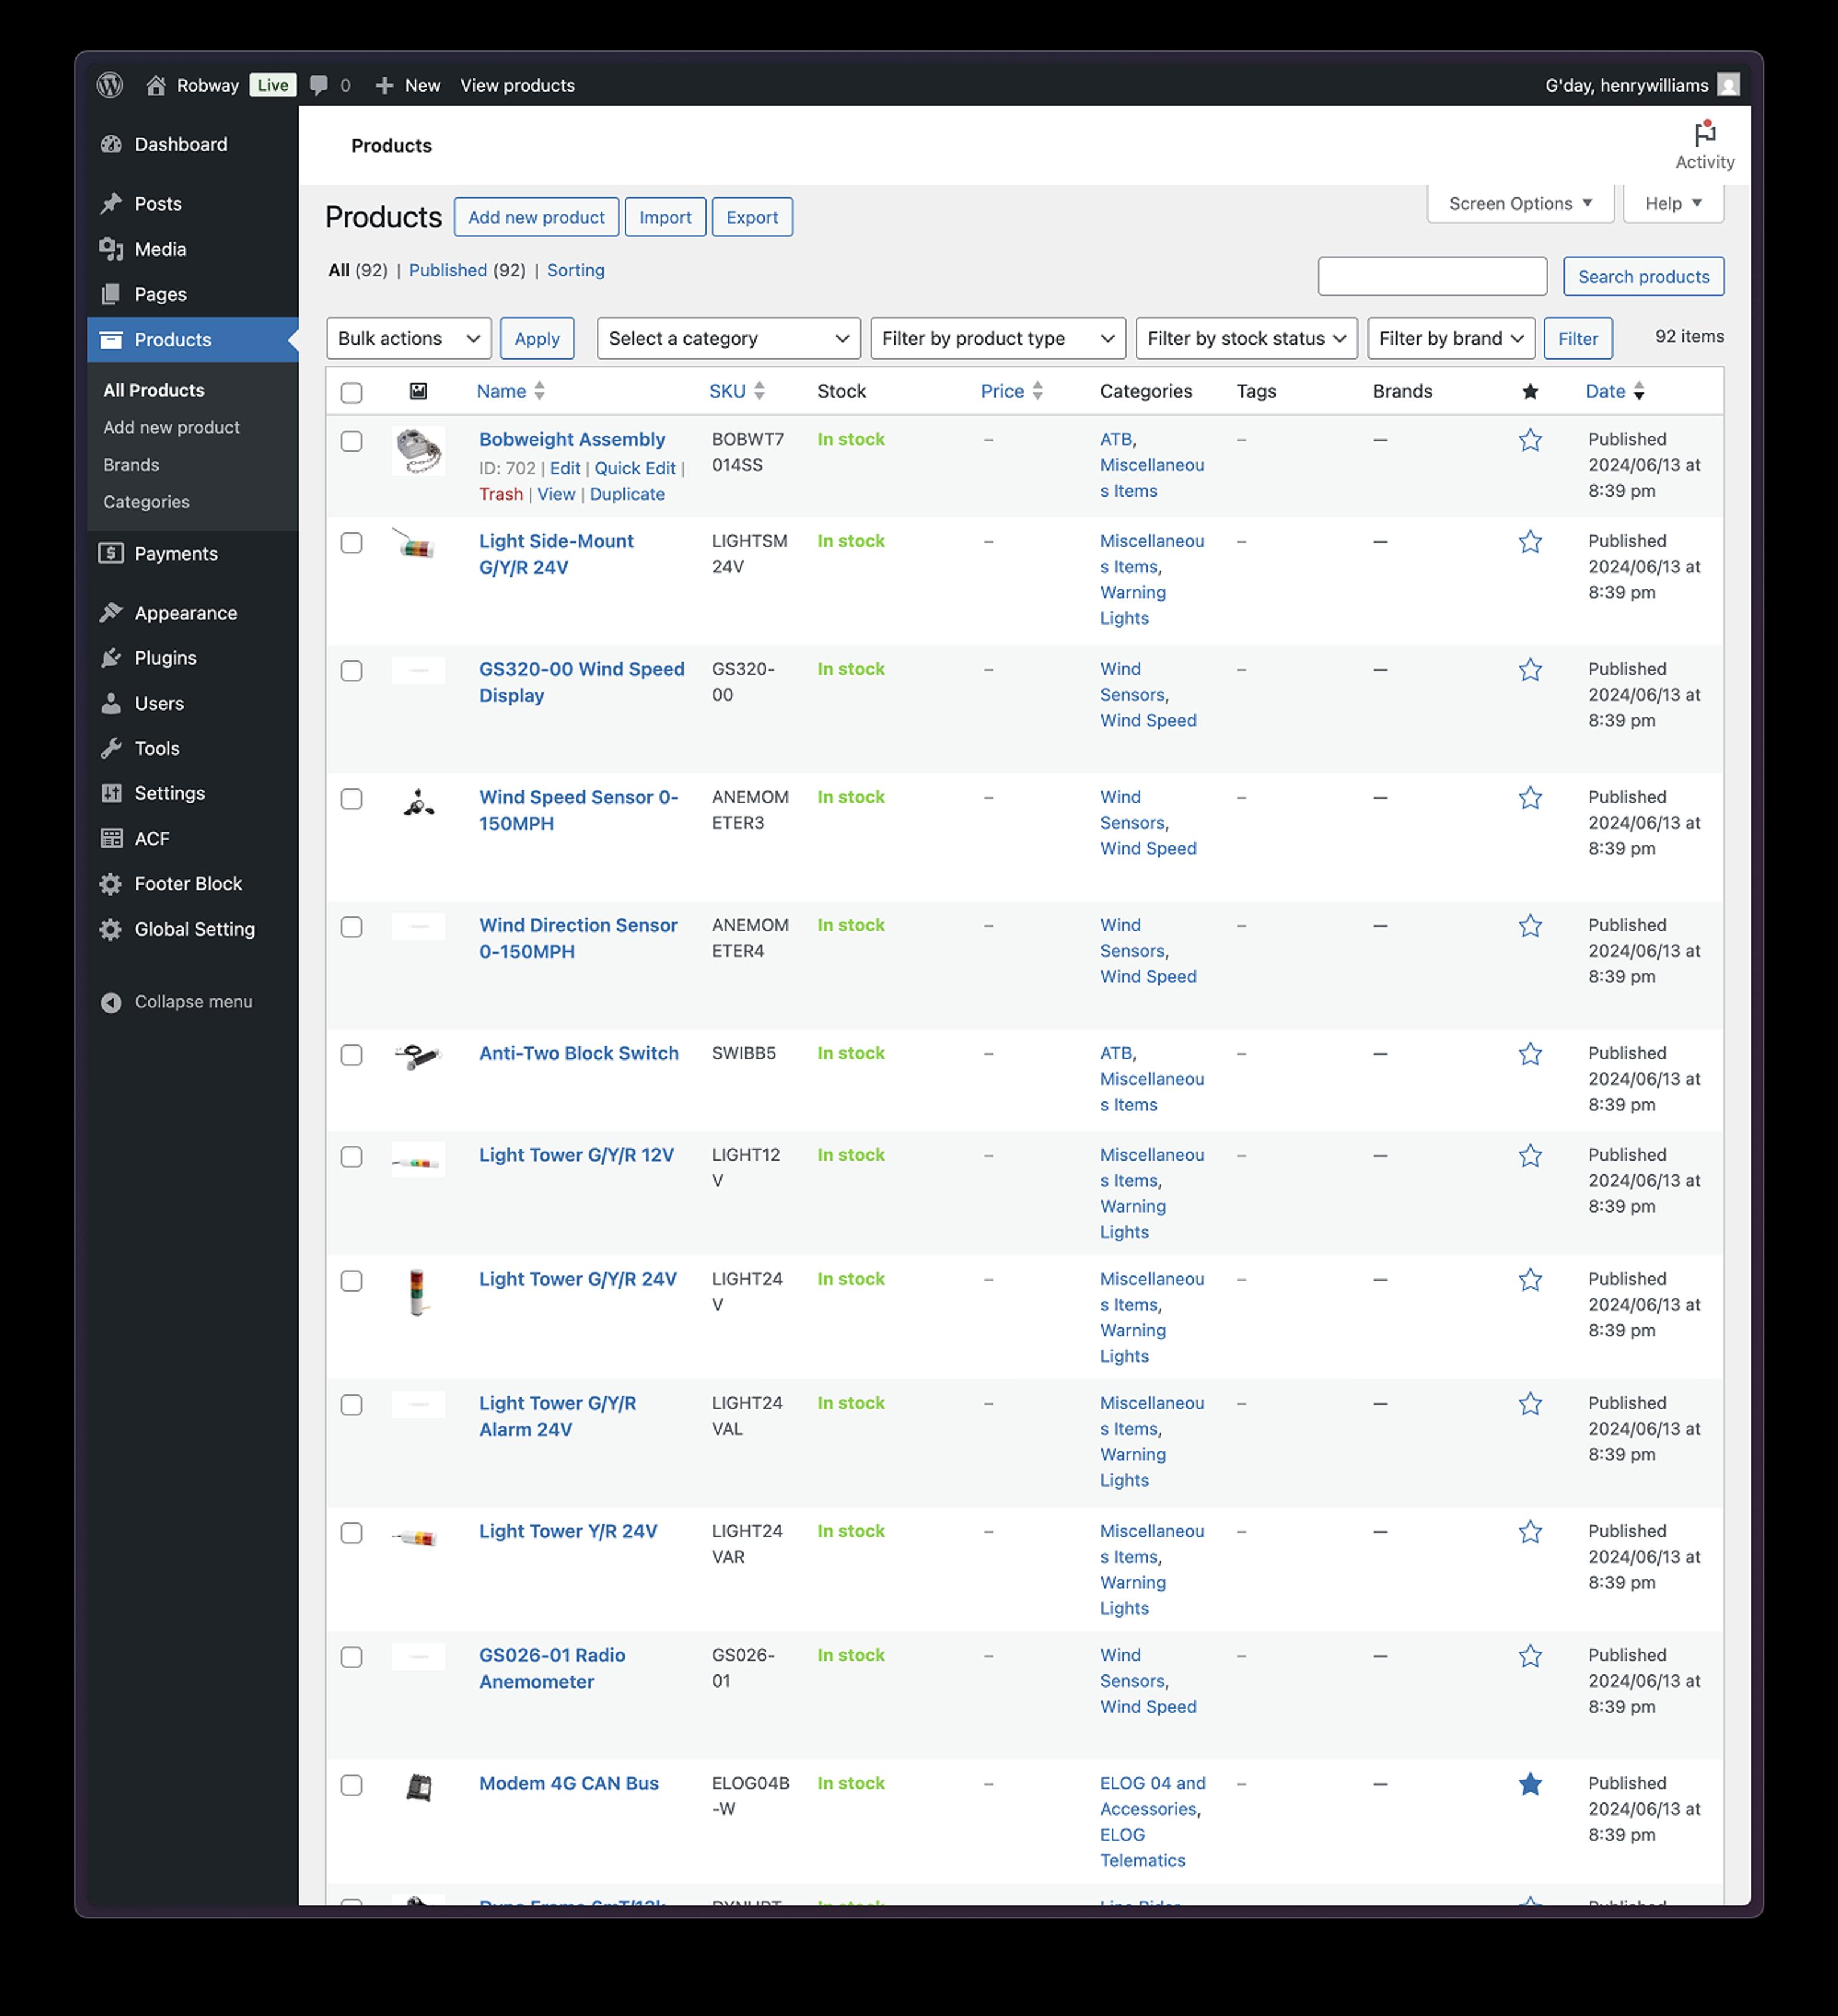Click the image thumbnail column header icon
This screenshot has height=2016, width=1838.
[x=419, y=391]
